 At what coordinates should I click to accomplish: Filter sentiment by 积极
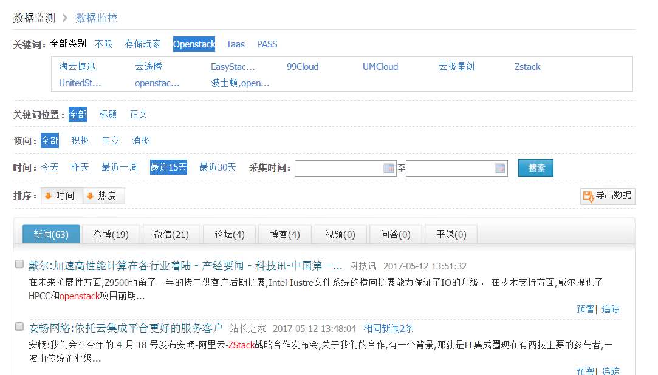(x=80, y=140)
